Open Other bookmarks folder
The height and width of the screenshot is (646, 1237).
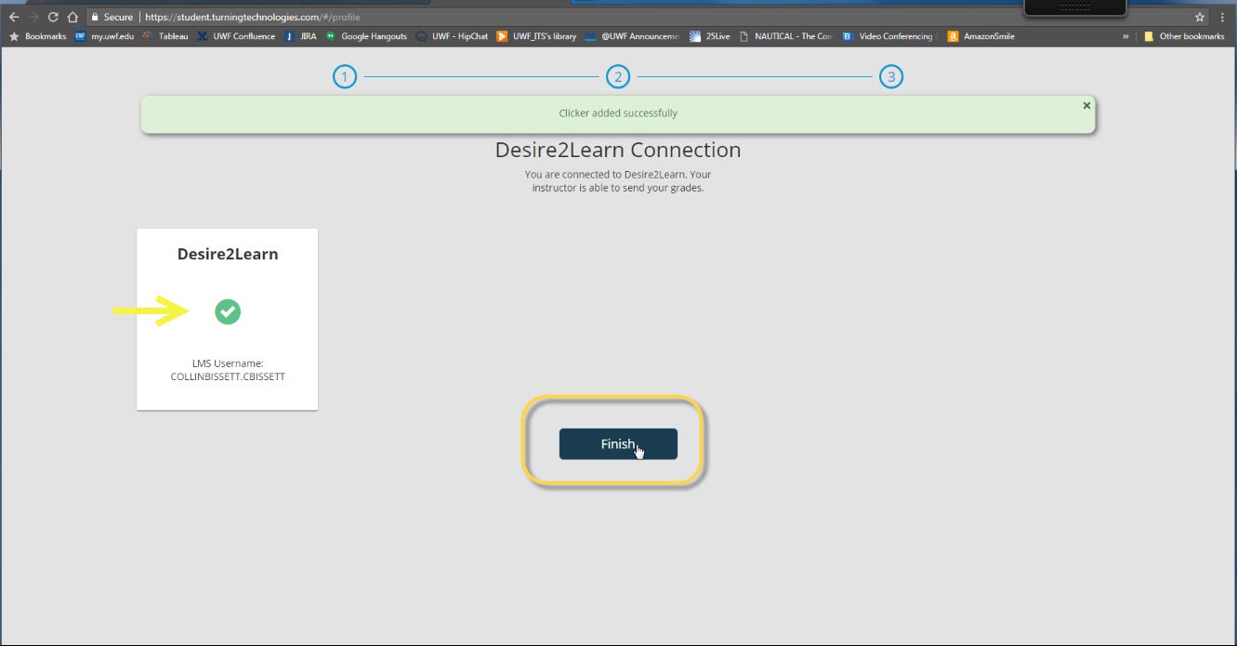[x=1184, y=36]
